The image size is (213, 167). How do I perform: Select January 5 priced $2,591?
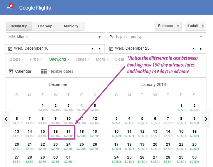(x=142, y=120)
